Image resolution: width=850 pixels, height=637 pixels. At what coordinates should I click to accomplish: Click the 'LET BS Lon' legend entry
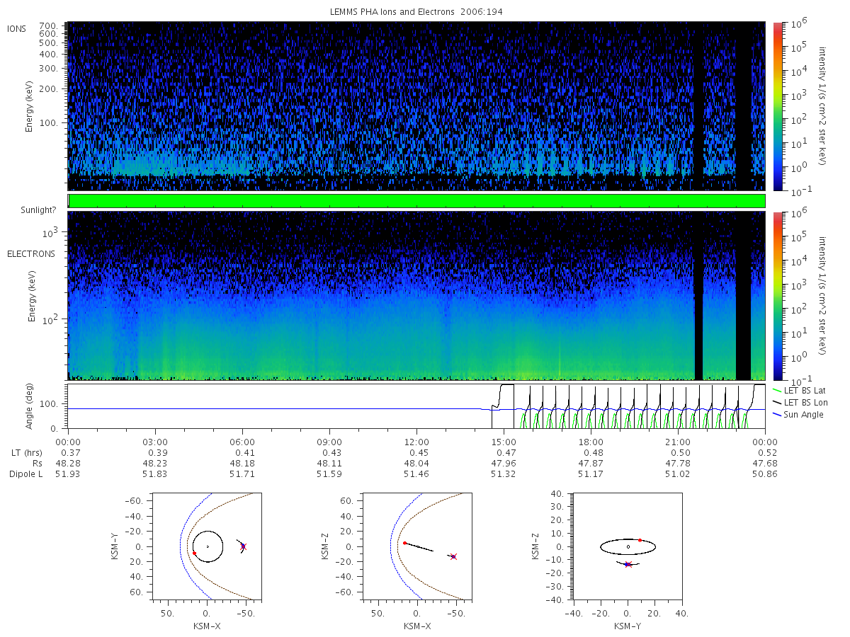tap(799, 402)
